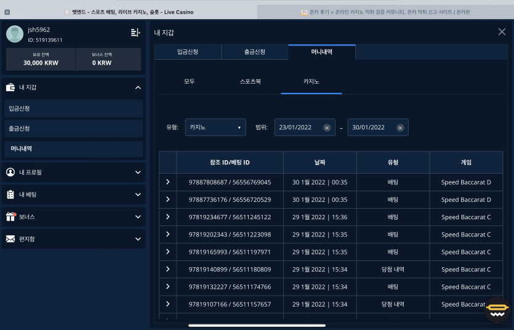
Task: Expand row 97819140899 / 56511180809
Action: point(168,269)
